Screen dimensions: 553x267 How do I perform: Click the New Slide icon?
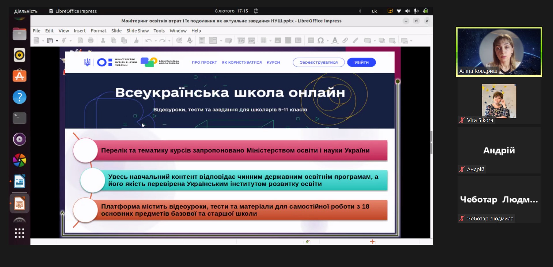coord(368,41)
